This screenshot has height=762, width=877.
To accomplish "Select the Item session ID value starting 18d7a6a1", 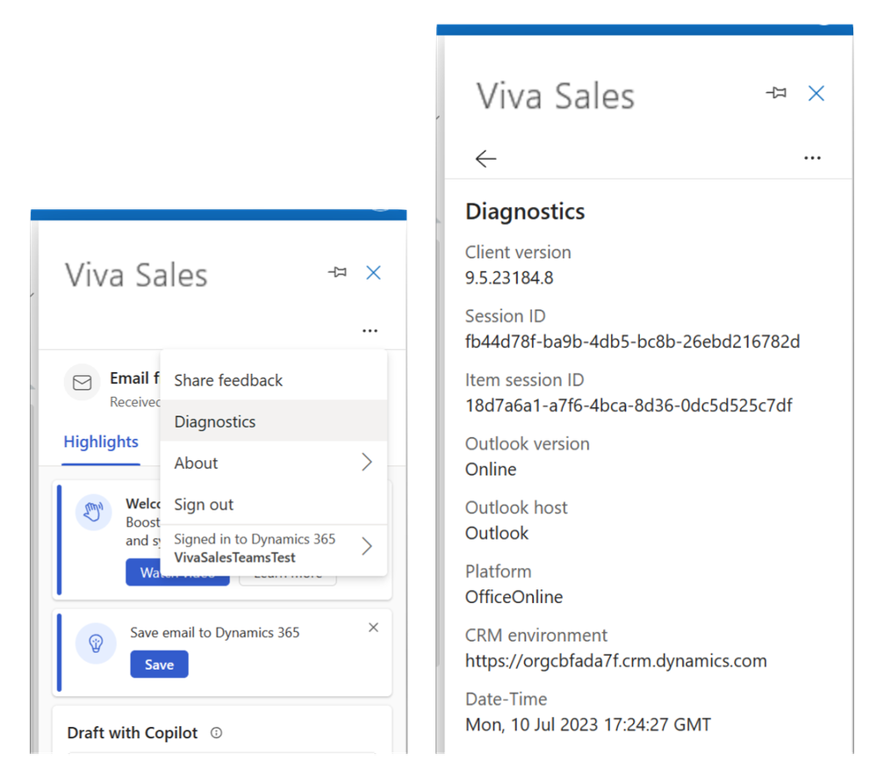I will (629, 406).
